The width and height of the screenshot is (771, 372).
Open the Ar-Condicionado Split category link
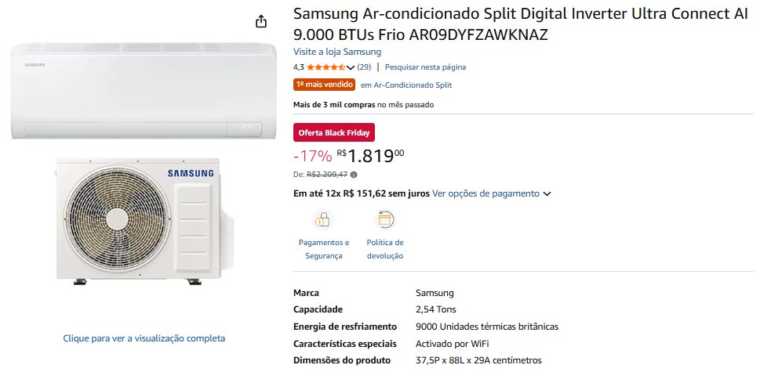click(406, 85)
